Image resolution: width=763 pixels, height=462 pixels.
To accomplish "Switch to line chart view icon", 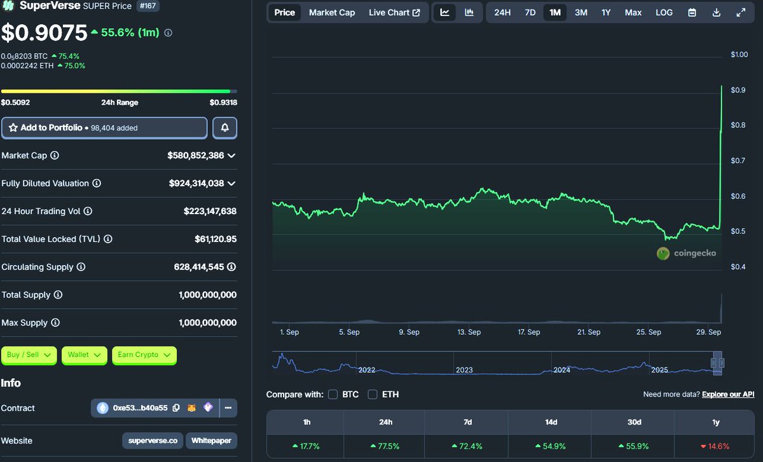I will point(444,13).
